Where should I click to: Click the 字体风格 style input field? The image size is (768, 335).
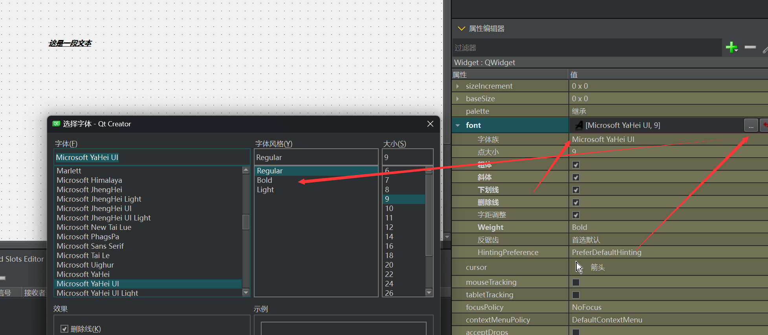point(316,157)
